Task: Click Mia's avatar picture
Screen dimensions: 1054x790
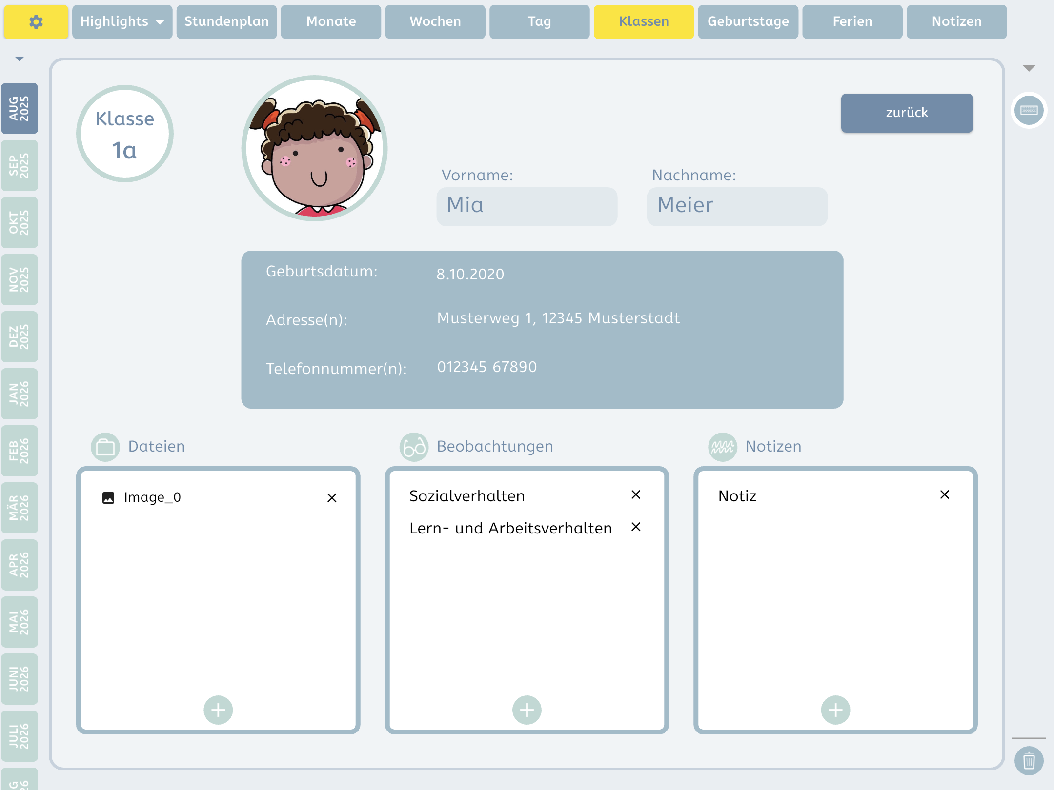Action: pyautogui.click(x=315, y=148)
